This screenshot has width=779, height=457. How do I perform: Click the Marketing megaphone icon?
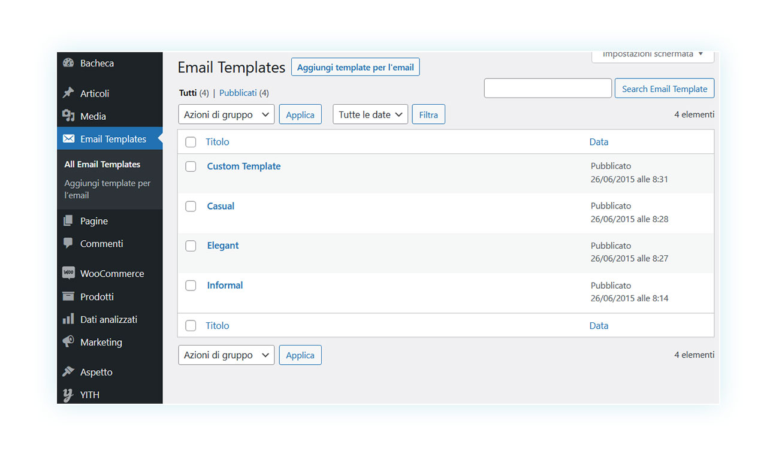(68, 342)
